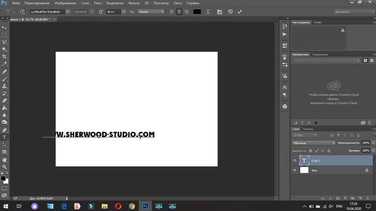Select the Horizontal Type tool
This screenshot has width=376, height=211.
click(4, 138)
